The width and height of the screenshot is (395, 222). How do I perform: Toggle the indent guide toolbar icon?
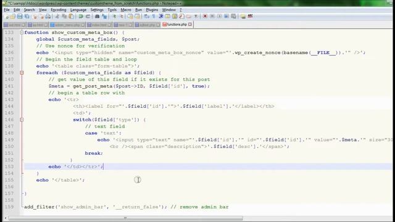[160, 17]
